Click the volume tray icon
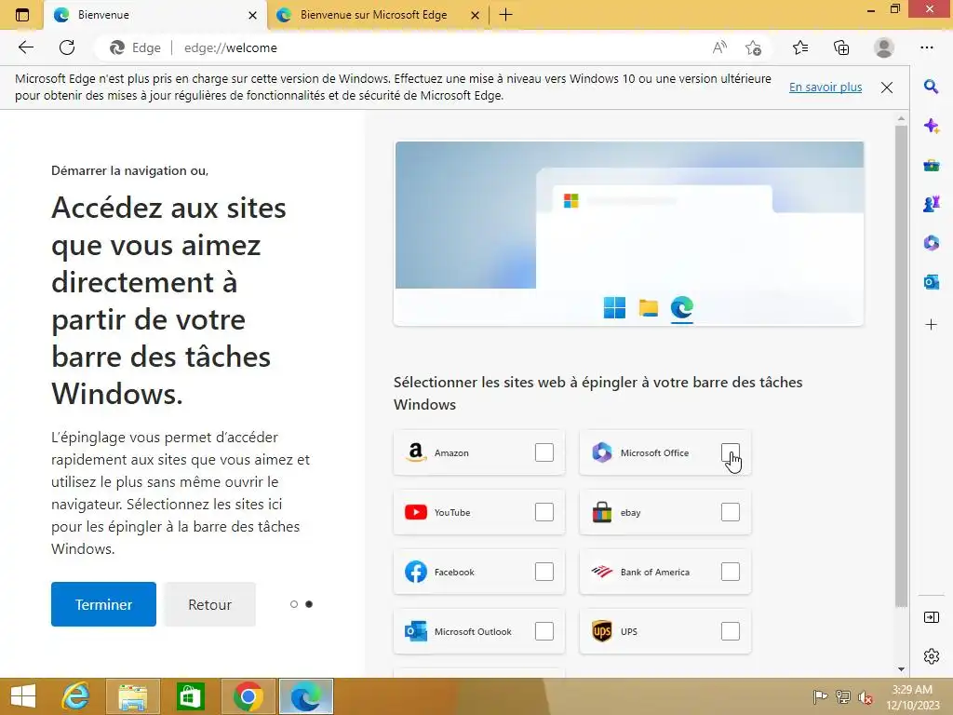953x715 pixels. (866, 697)
